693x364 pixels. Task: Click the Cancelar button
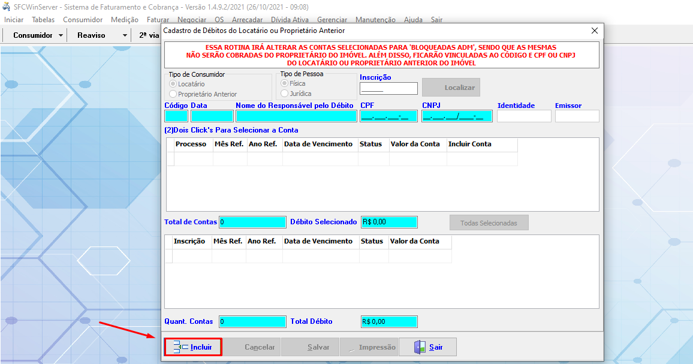[x=251, y=347]
